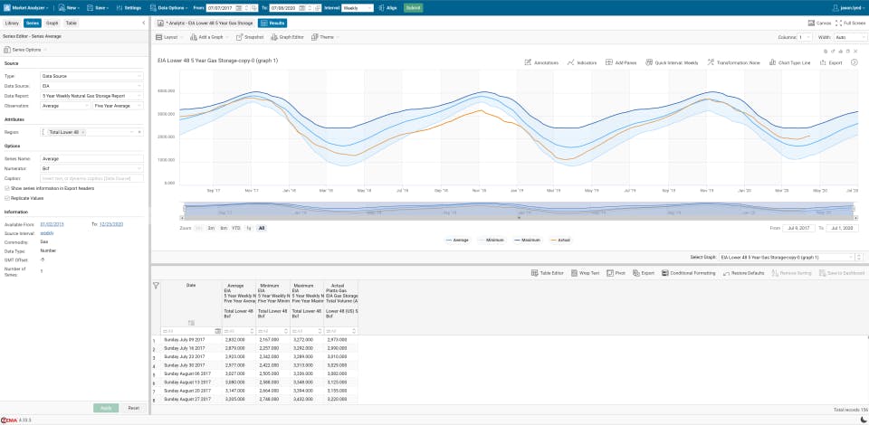This screenshot has width=869, height=425.
Task: Open the chart Annotations tool
Action: [x=541, y=63]
